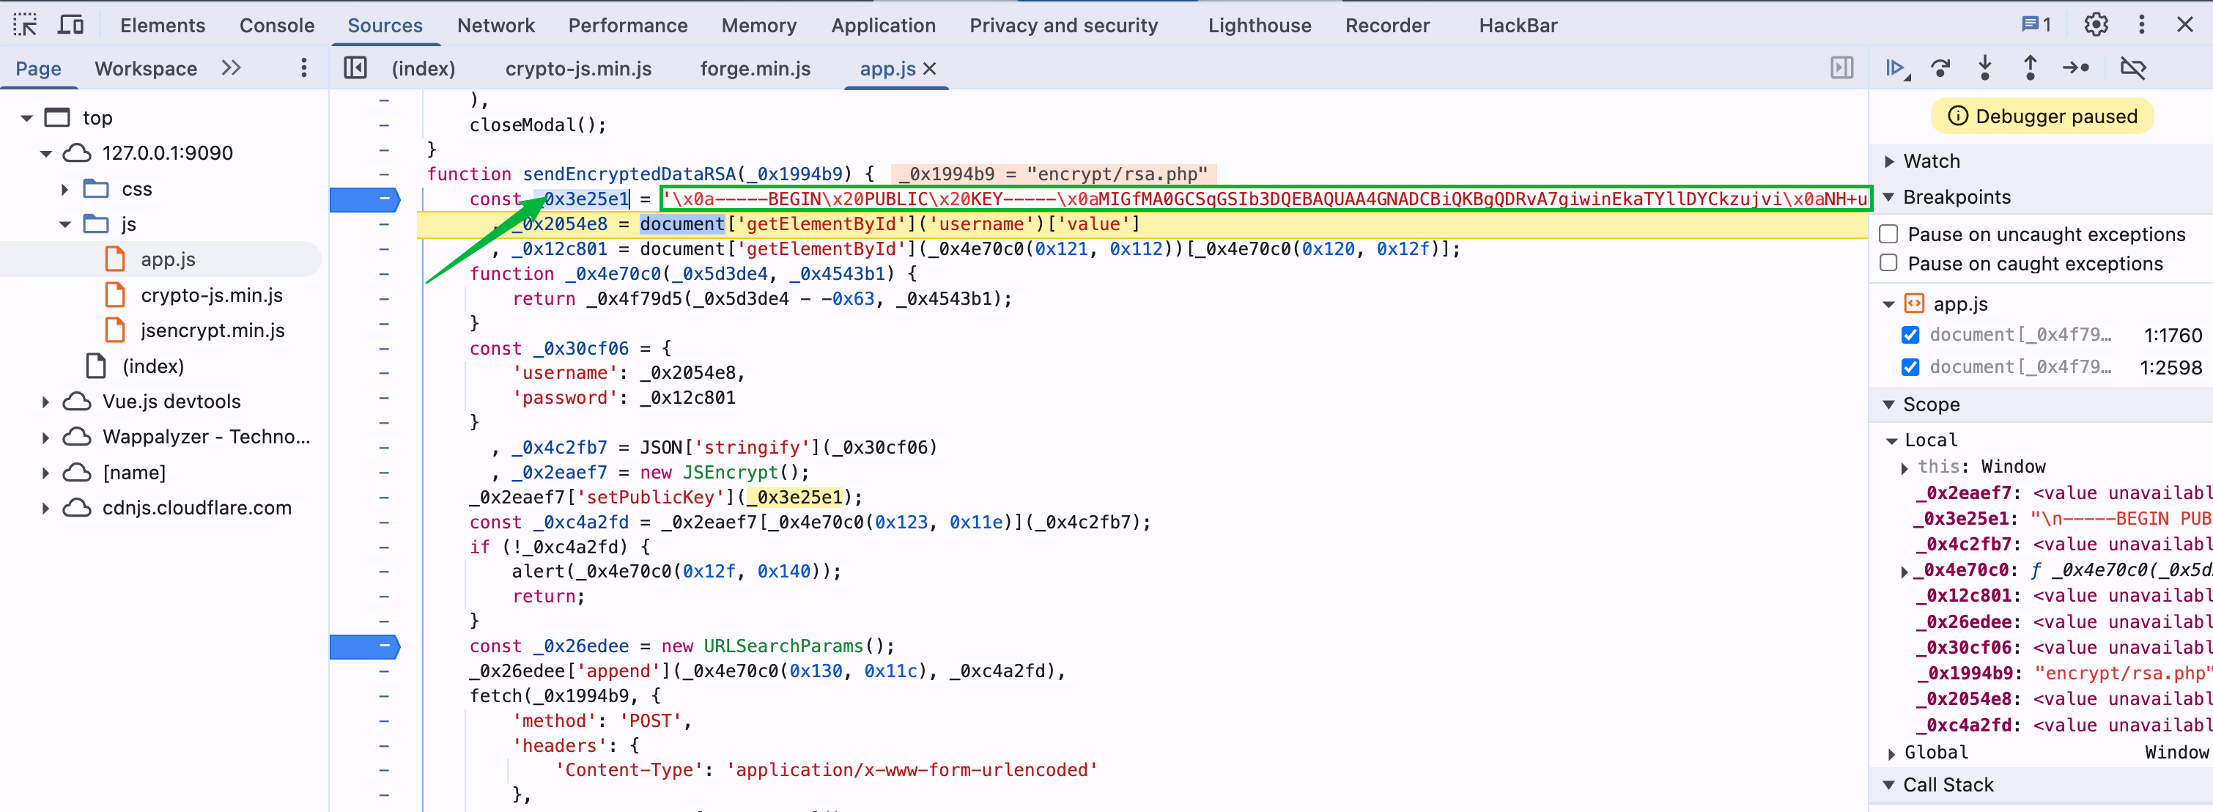Switch to the crypto-js.min.js editor tab

(x=578, y=69)
